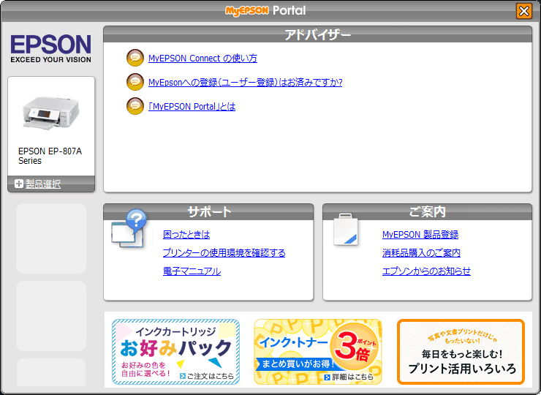
Task: Click the speech bubble icon beside MyEpsonへの登録
Action: (x=135, y=82)
